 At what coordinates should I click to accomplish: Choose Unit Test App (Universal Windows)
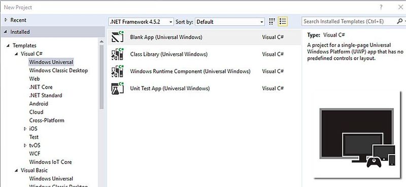click(205, 88)
